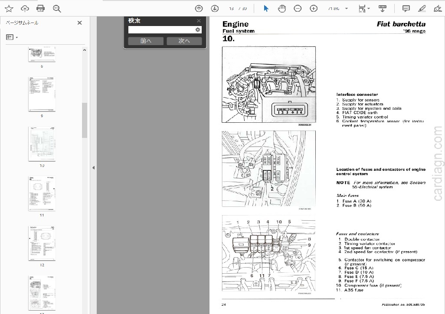Click thumbnail scrollbar up arrow
This screenshot has height=314, width=445.
point(84,50)
